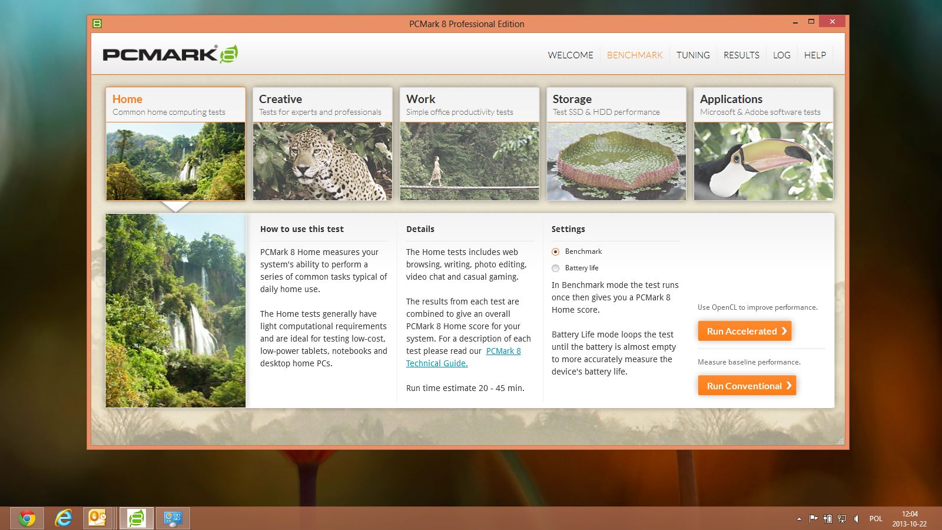
Task: Click the 'Run time estimate 20 - 45 min.' text
Action: [465, 388]
